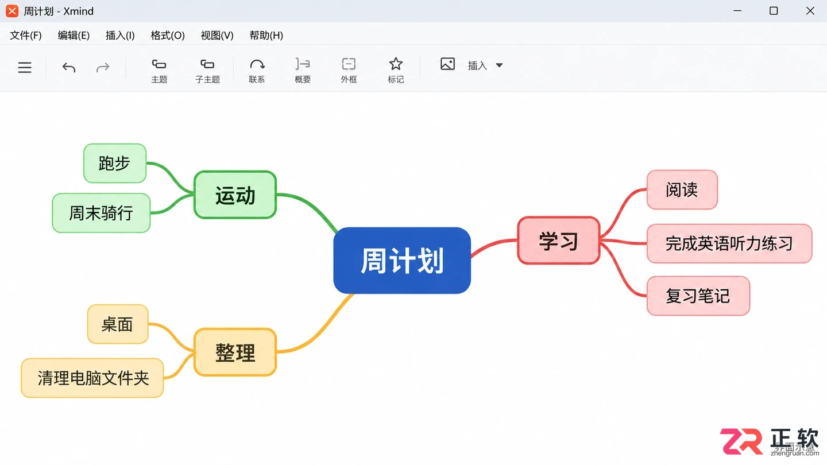This screenshot has width=827, height=465.
Task: Click the Xmind app logo icon
Action: [12, 11]
